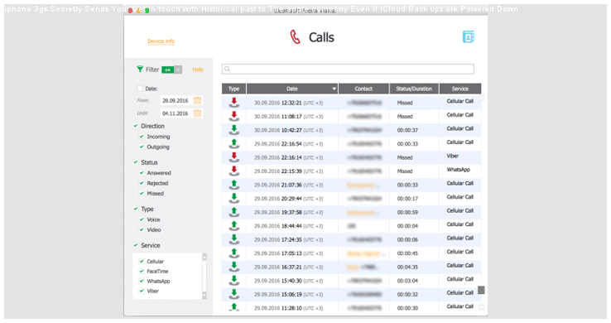Select outgoing call icon at 17:05:13
Image resolution: width=611 pixels, height=323 pixels.
pos(233,253)
